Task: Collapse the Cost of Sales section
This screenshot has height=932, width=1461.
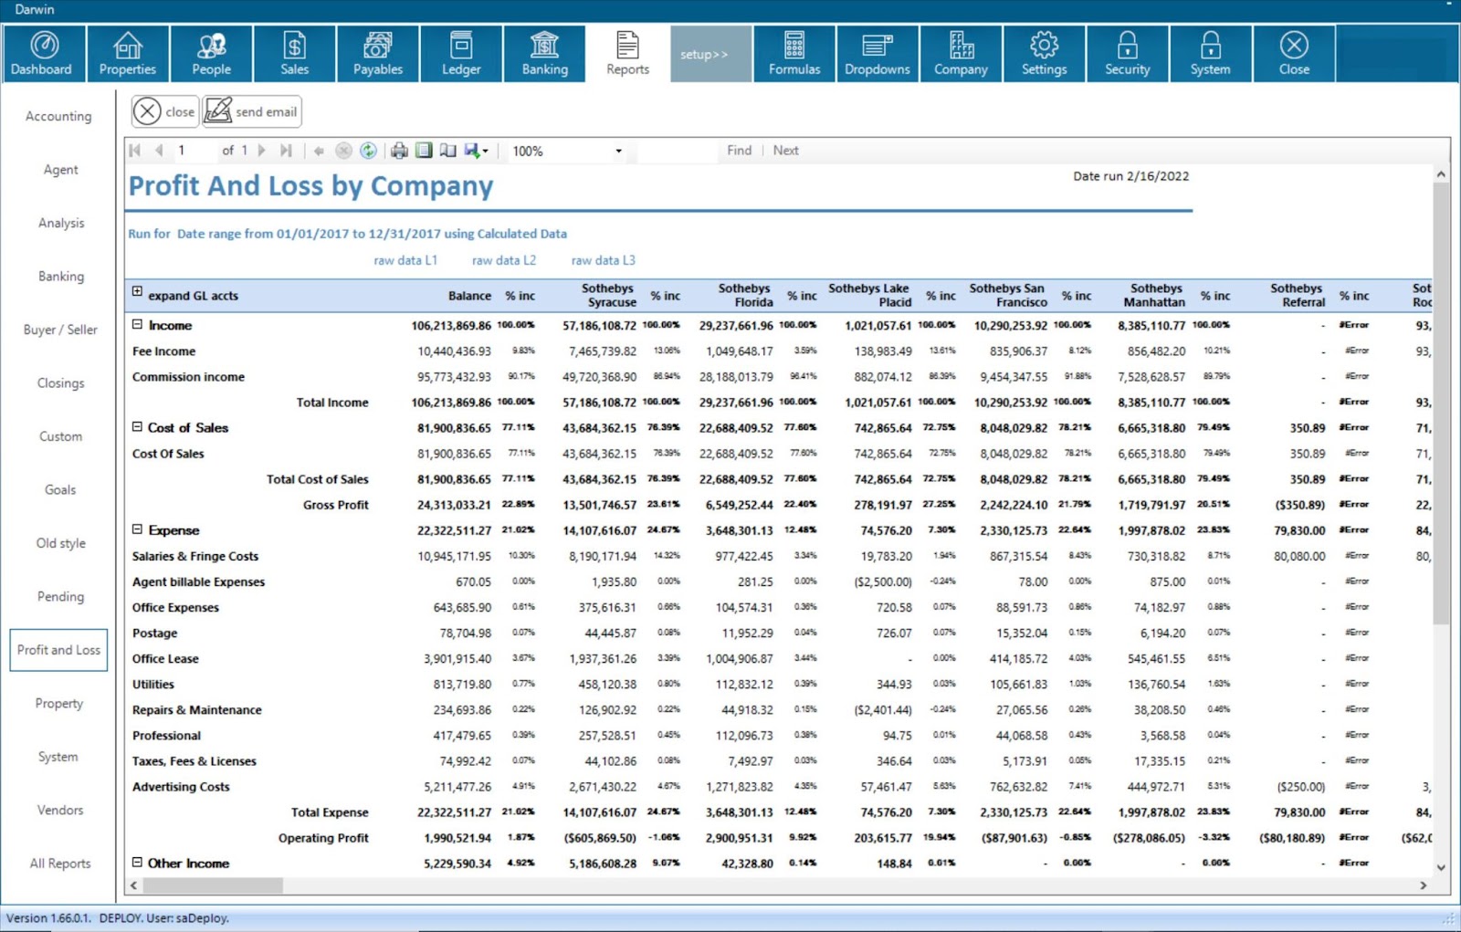Action: tap(137, 426)
